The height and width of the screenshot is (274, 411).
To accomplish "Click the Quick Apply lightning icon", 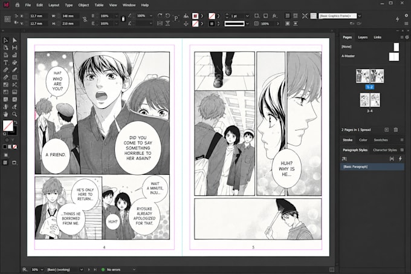I will tap(397, 19).
